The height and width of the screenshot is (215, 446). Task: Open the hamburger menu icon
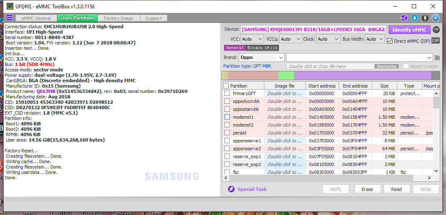(10, 18)
